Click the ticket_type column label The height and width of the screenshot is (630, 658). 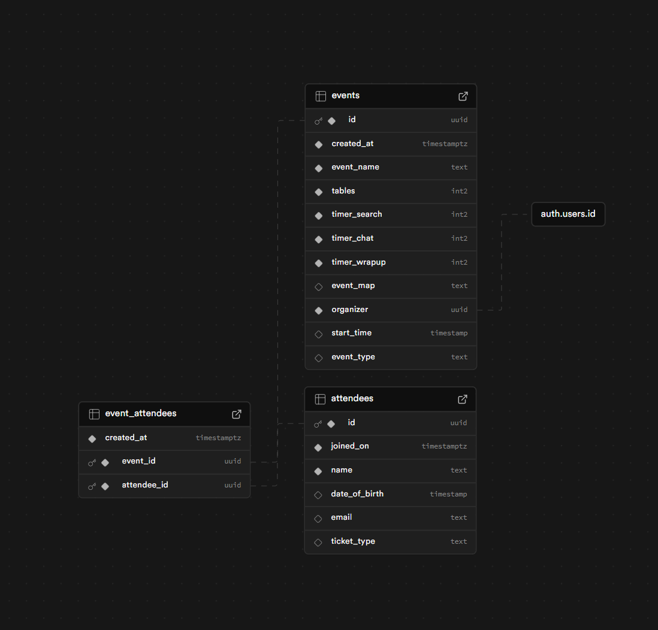353,541
